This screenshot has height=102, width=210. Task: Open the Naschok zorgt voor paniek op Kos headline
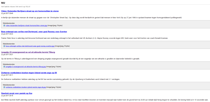pyautogui.click(x=16, y=93)
